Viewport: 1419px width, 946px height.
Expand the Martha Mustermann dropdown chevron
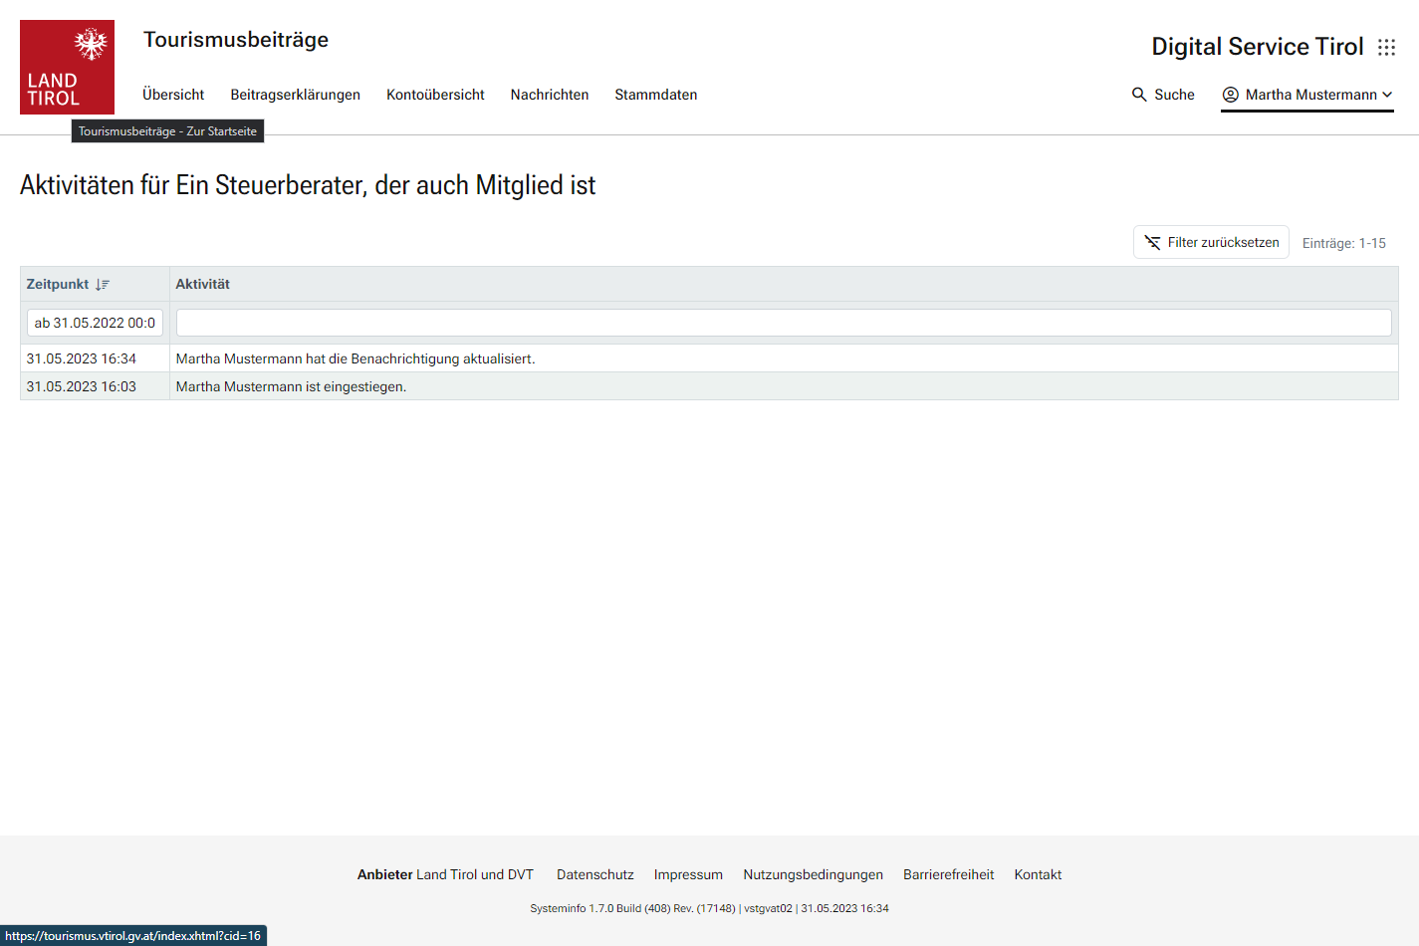[1387, 95]
